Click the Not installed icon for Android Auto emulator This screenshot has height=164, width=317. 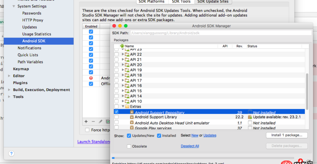(250, 122)
